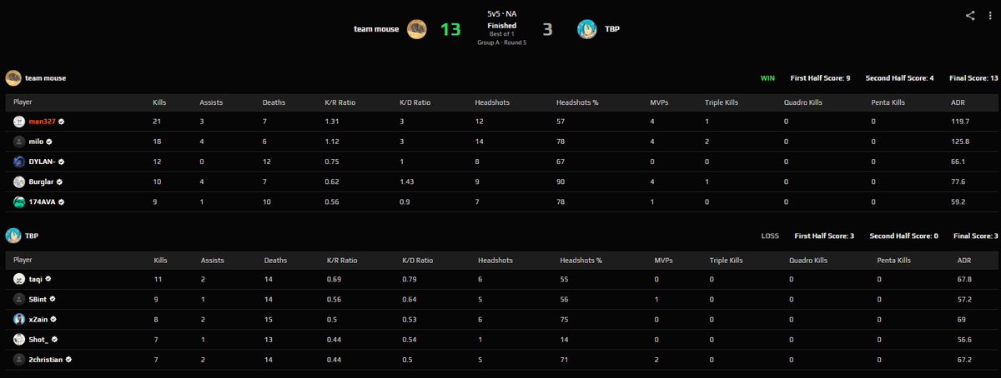Open milo player avatar
Image resolution: width=1001 pixels, height=378 pixels.
click(19, 142)
